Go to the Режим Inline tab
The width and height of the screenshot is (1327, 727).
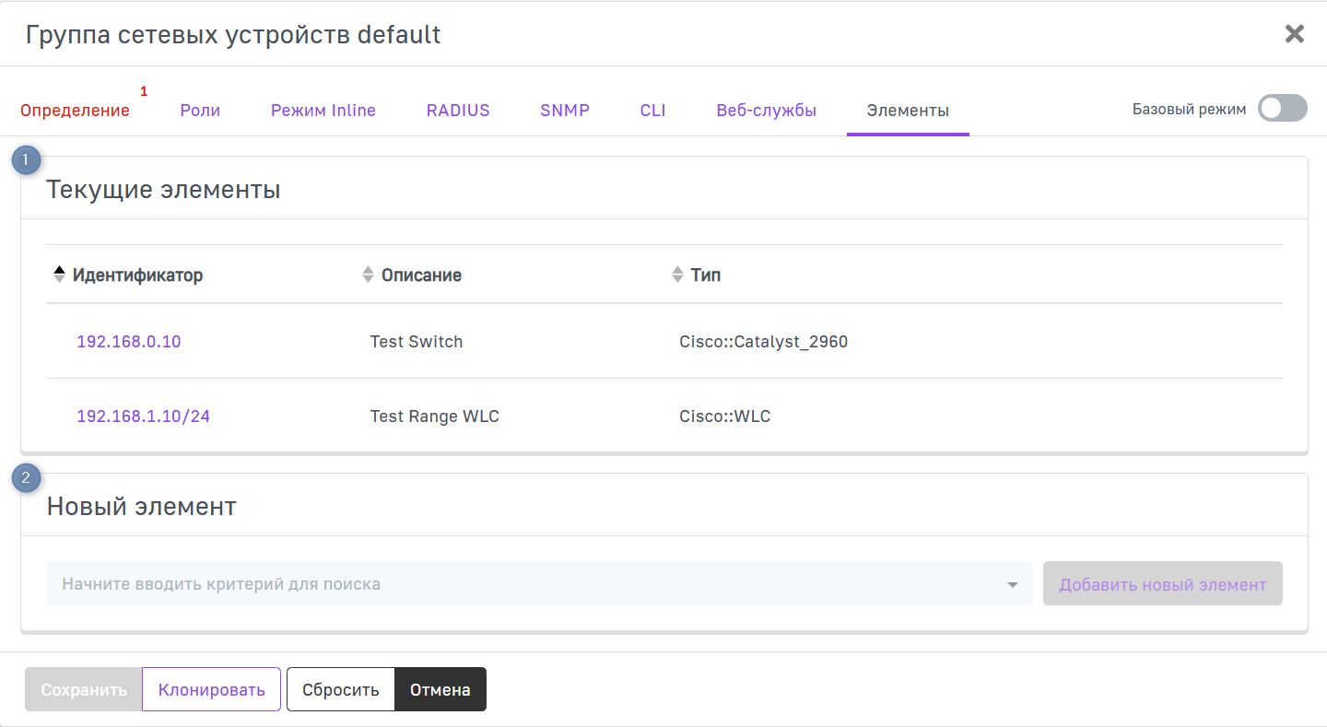[323, 111]
